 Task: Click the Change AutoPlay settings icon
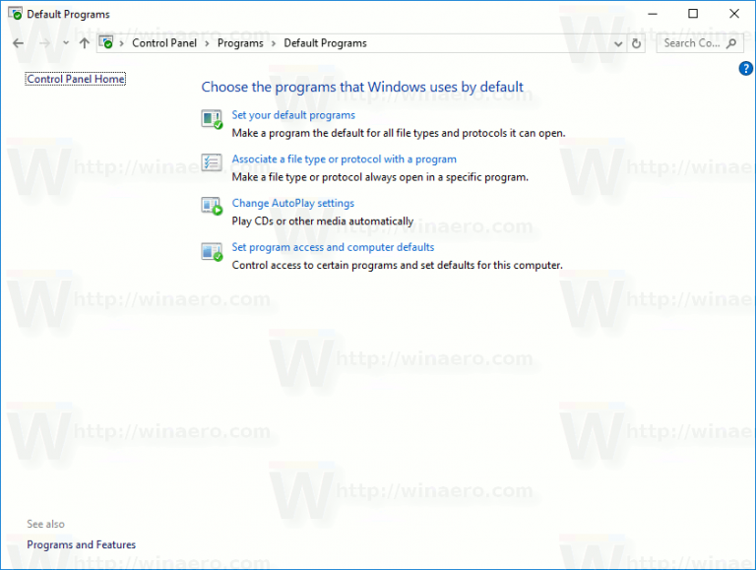[212, 207]
